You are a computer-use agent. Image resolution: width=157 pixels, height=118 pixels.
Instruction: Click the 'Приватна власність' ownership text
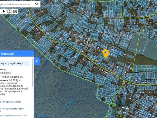tap(12, 77)
